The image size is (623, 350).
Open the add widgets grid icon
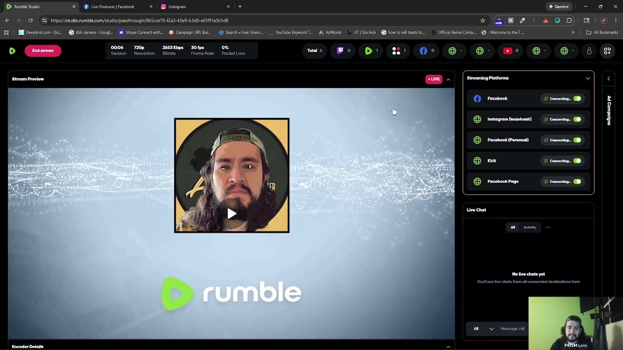607,51
